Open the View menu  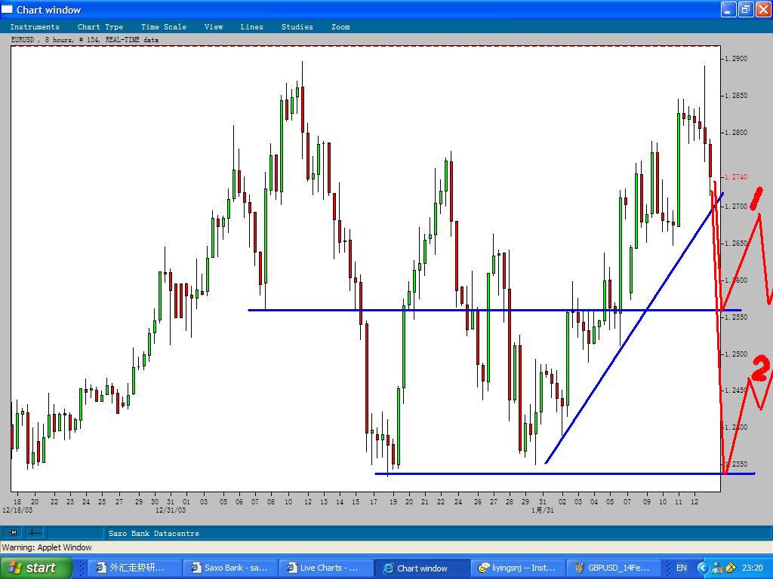pos(214,27)
